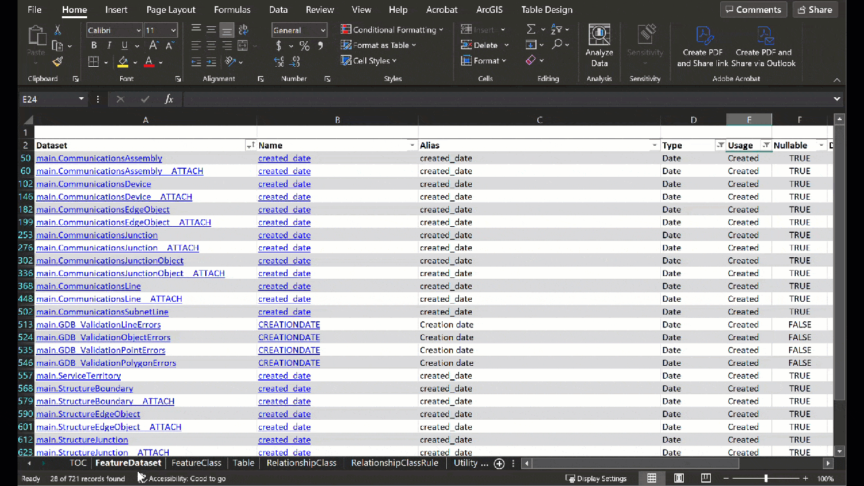Click Create PDF and Share via Outlook

(x=763, y=46)
